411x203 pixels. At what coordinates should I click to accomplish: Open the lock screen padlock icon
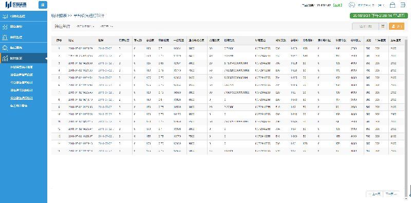(393, 5)
